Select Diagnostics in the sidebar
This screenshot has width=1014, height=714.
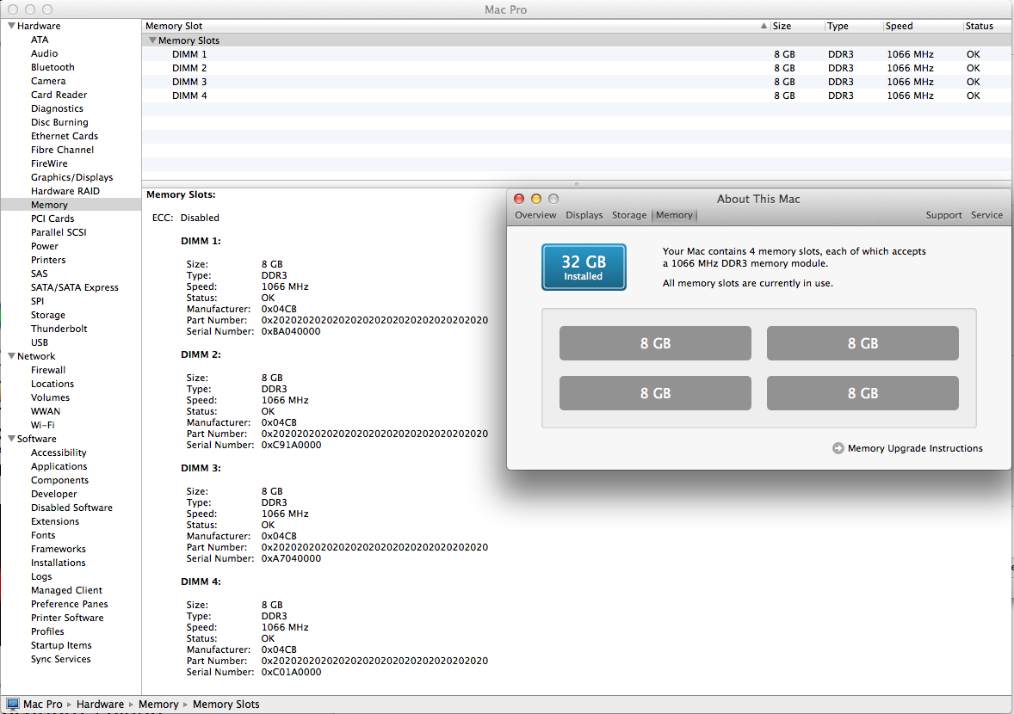pos(57,108)
